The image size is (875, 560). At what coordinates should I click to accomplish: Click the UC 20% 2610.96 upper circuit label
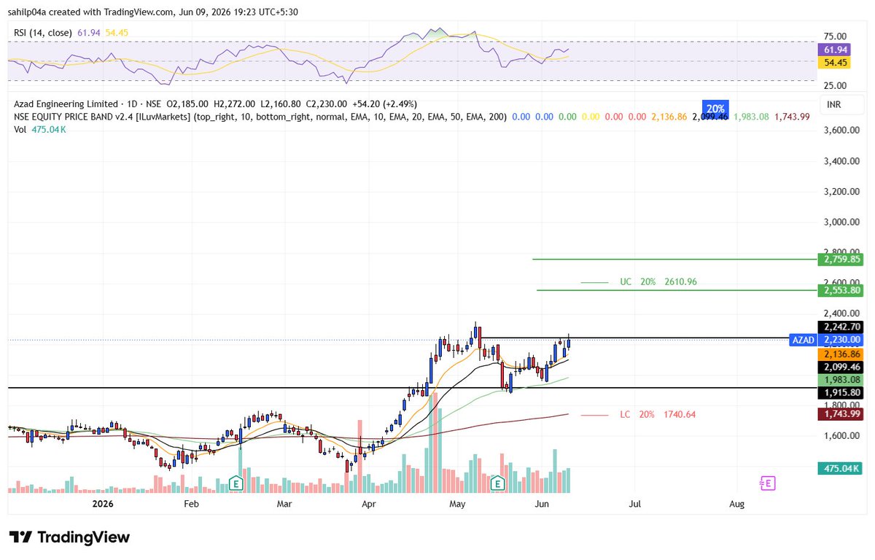click(x=658, y=281)
